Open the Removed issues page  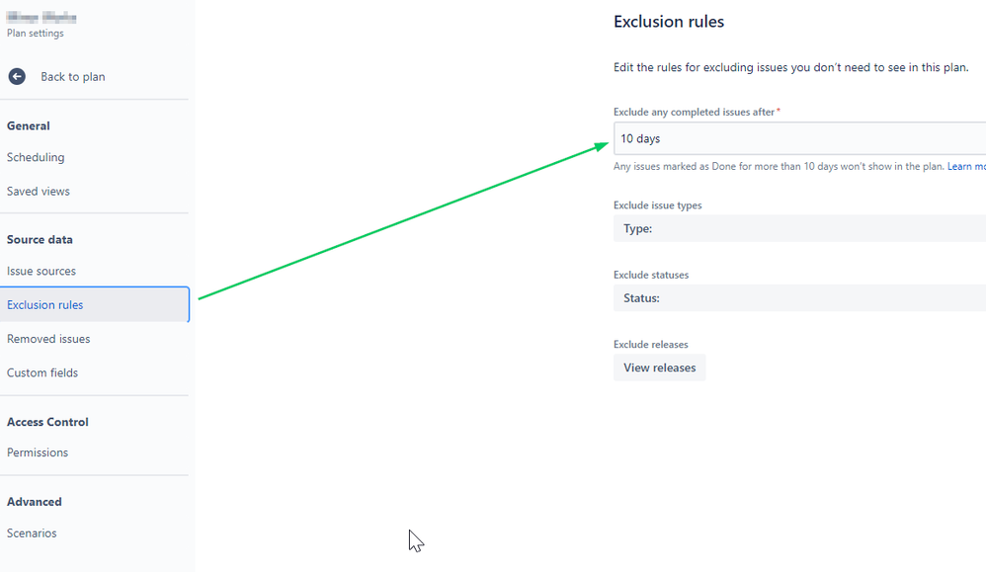[48, 339]
